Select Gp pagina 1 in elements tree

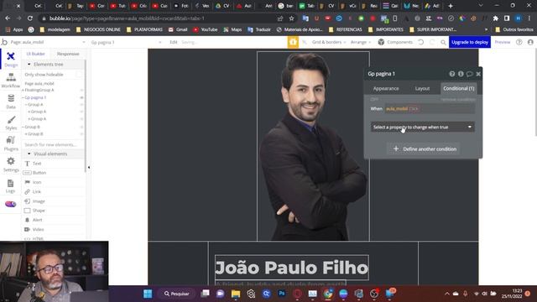pos(35,97)
